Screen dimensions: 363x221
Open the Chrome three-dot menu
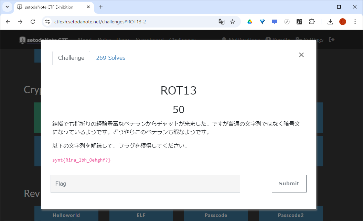click(x=355, y=21)
